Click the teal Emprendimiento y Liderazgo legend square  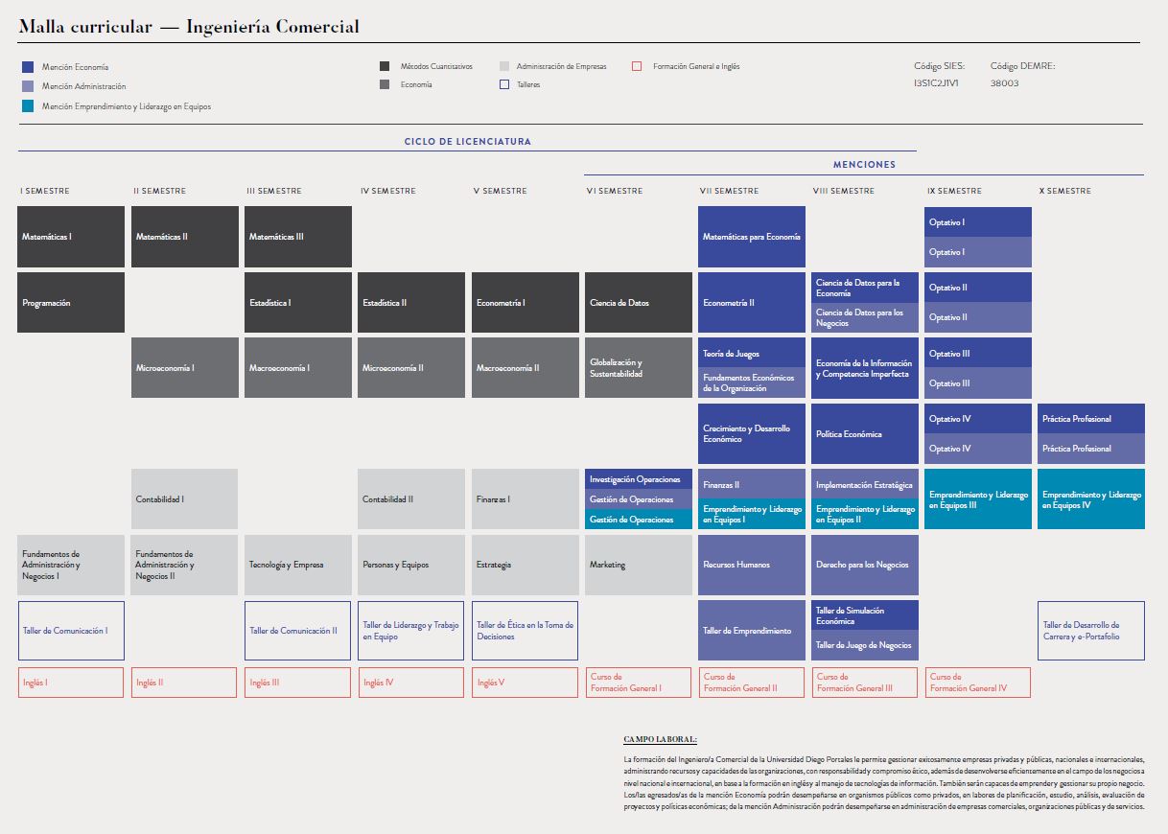click(x=28, y=106)
